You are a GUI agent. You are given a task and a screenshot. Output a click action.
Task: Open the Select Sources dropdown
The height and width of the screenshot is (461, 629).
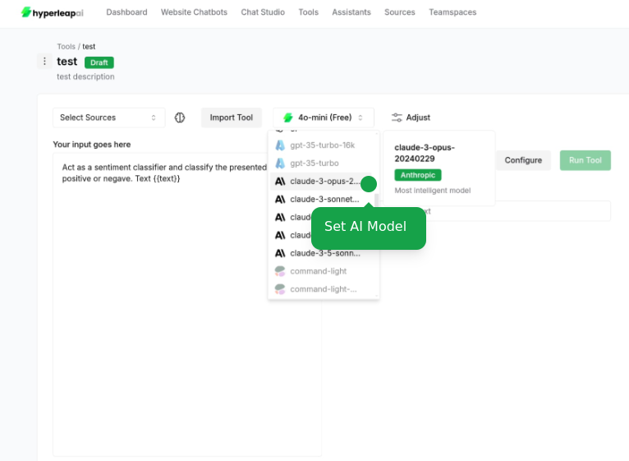[108, 118]
